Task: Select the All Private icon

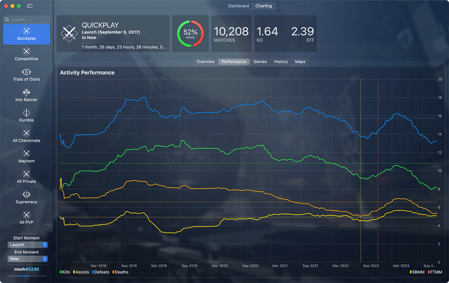Action: pos(26,174)
